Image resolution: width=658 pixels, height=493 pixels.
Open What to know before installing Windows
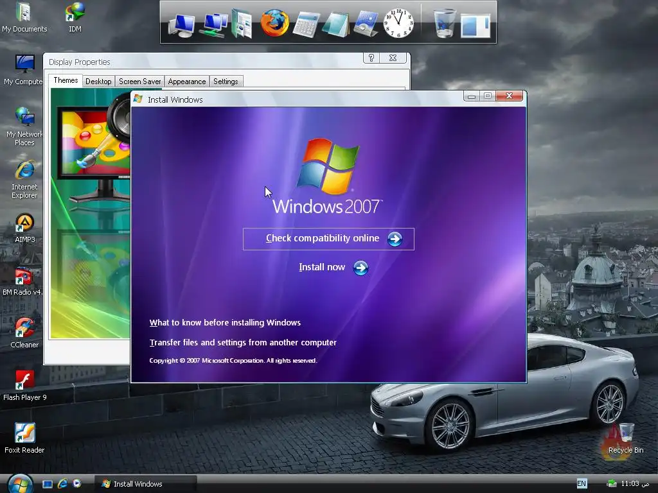pyautogui.click(x=225, y=322)
